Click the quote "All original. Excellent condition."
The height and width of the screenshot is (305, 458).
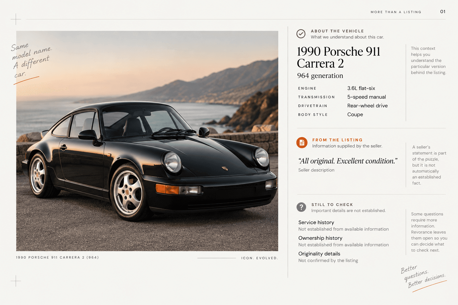[x=348, y=161]
